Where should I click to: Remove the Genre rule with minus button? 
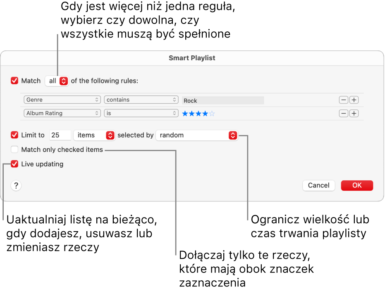point(344,100)
